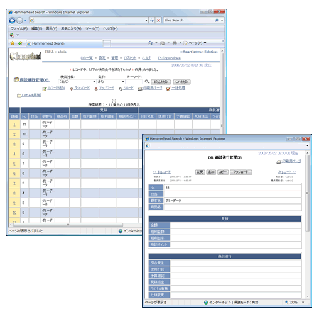Open the recent pages dropdown beside Forward
314x321 pixels.
[25, 21]
